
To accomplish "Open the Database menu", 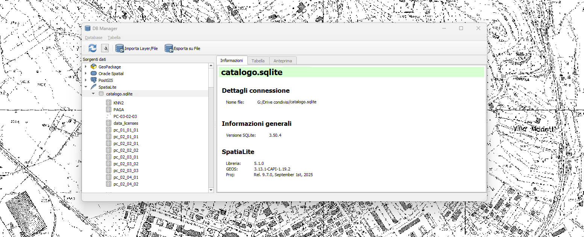I will tap(93, 37).
